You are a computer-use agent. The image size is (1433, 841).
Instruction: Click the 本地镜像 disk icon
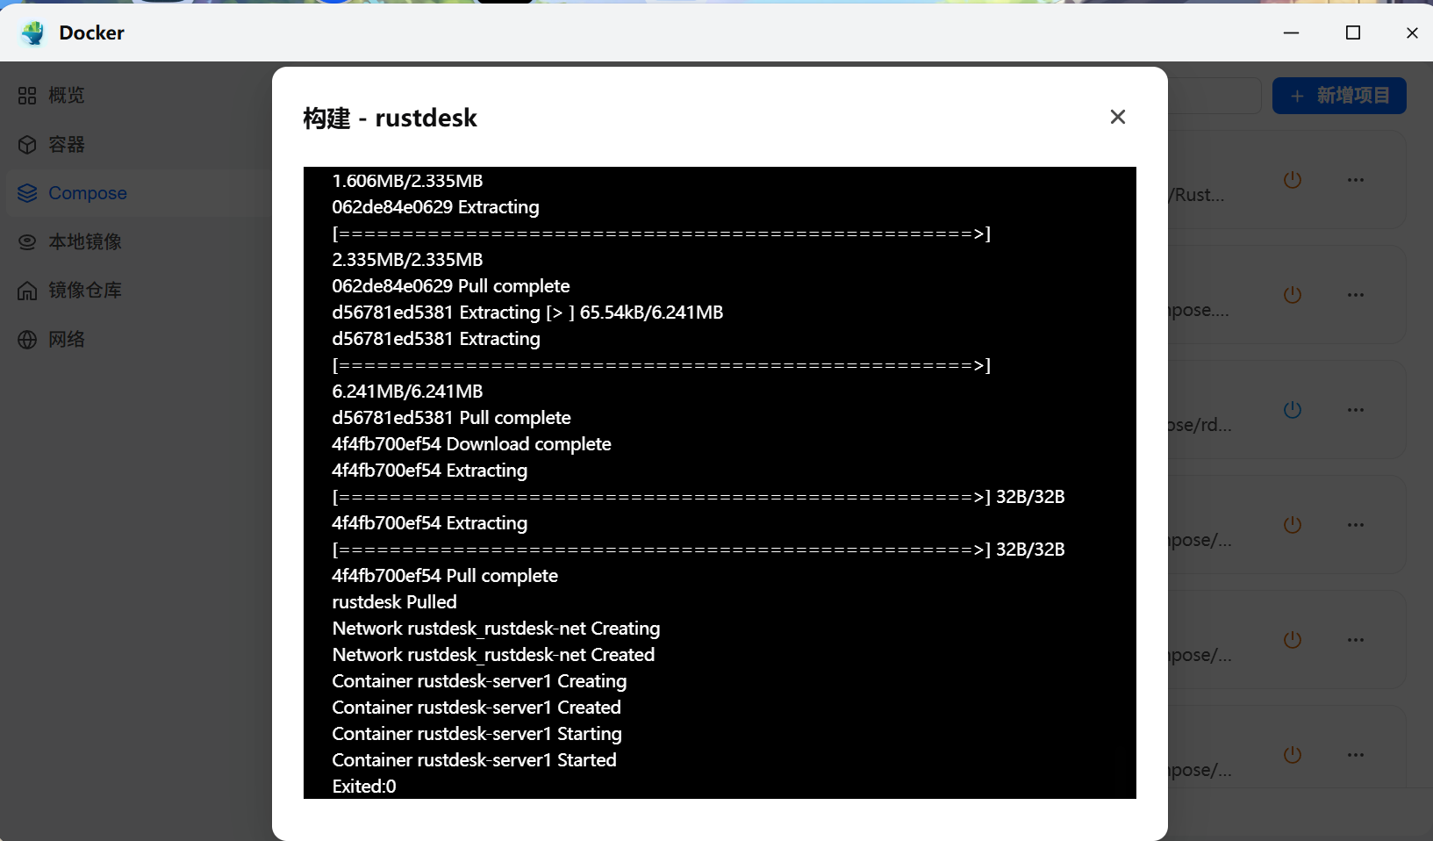tap(27, 242)
